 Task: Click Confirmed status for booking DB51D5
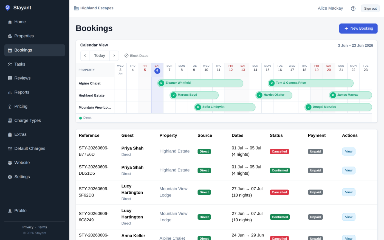280,171
